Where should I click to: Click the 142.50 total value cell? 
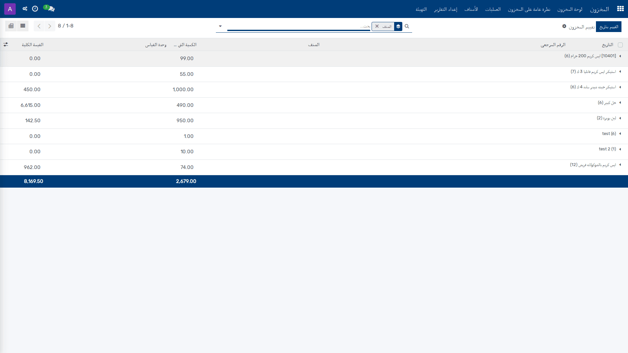pyautogui.click(x=33, y=121)
